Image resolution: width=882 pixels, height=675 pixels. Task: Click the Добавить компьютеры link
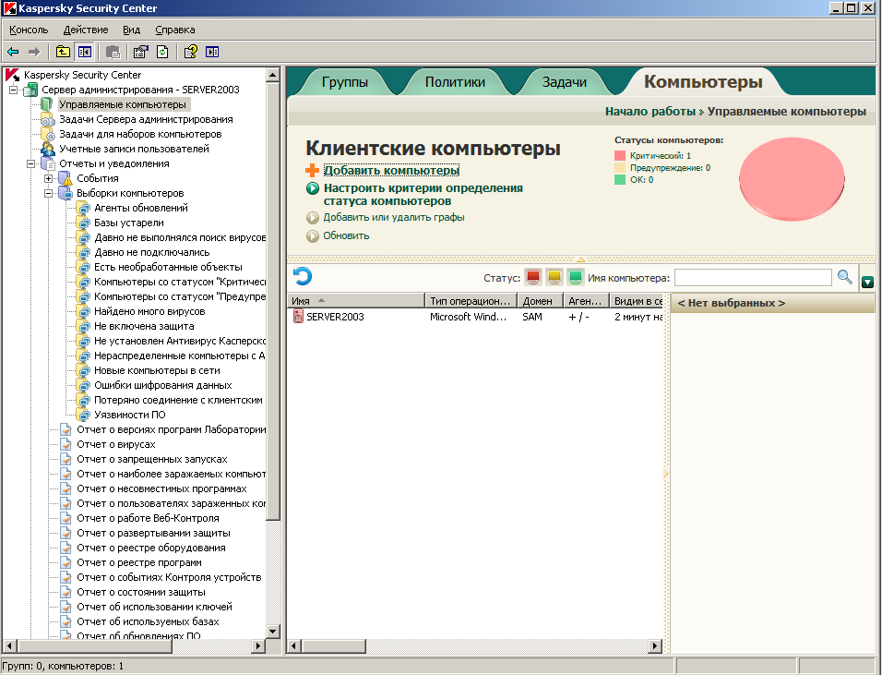click(391, 170)
